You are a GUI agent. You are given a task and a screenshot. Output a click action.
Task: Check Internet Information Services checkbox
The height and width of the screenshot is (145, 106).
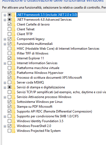point(9,63)
